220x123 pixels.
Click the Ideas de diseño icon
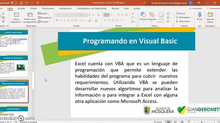[x=210, y=15]
